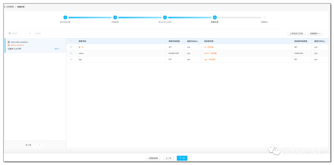Click the 上一步 button
The width and height of the screenshot is (334, 165).
point(169,158)
